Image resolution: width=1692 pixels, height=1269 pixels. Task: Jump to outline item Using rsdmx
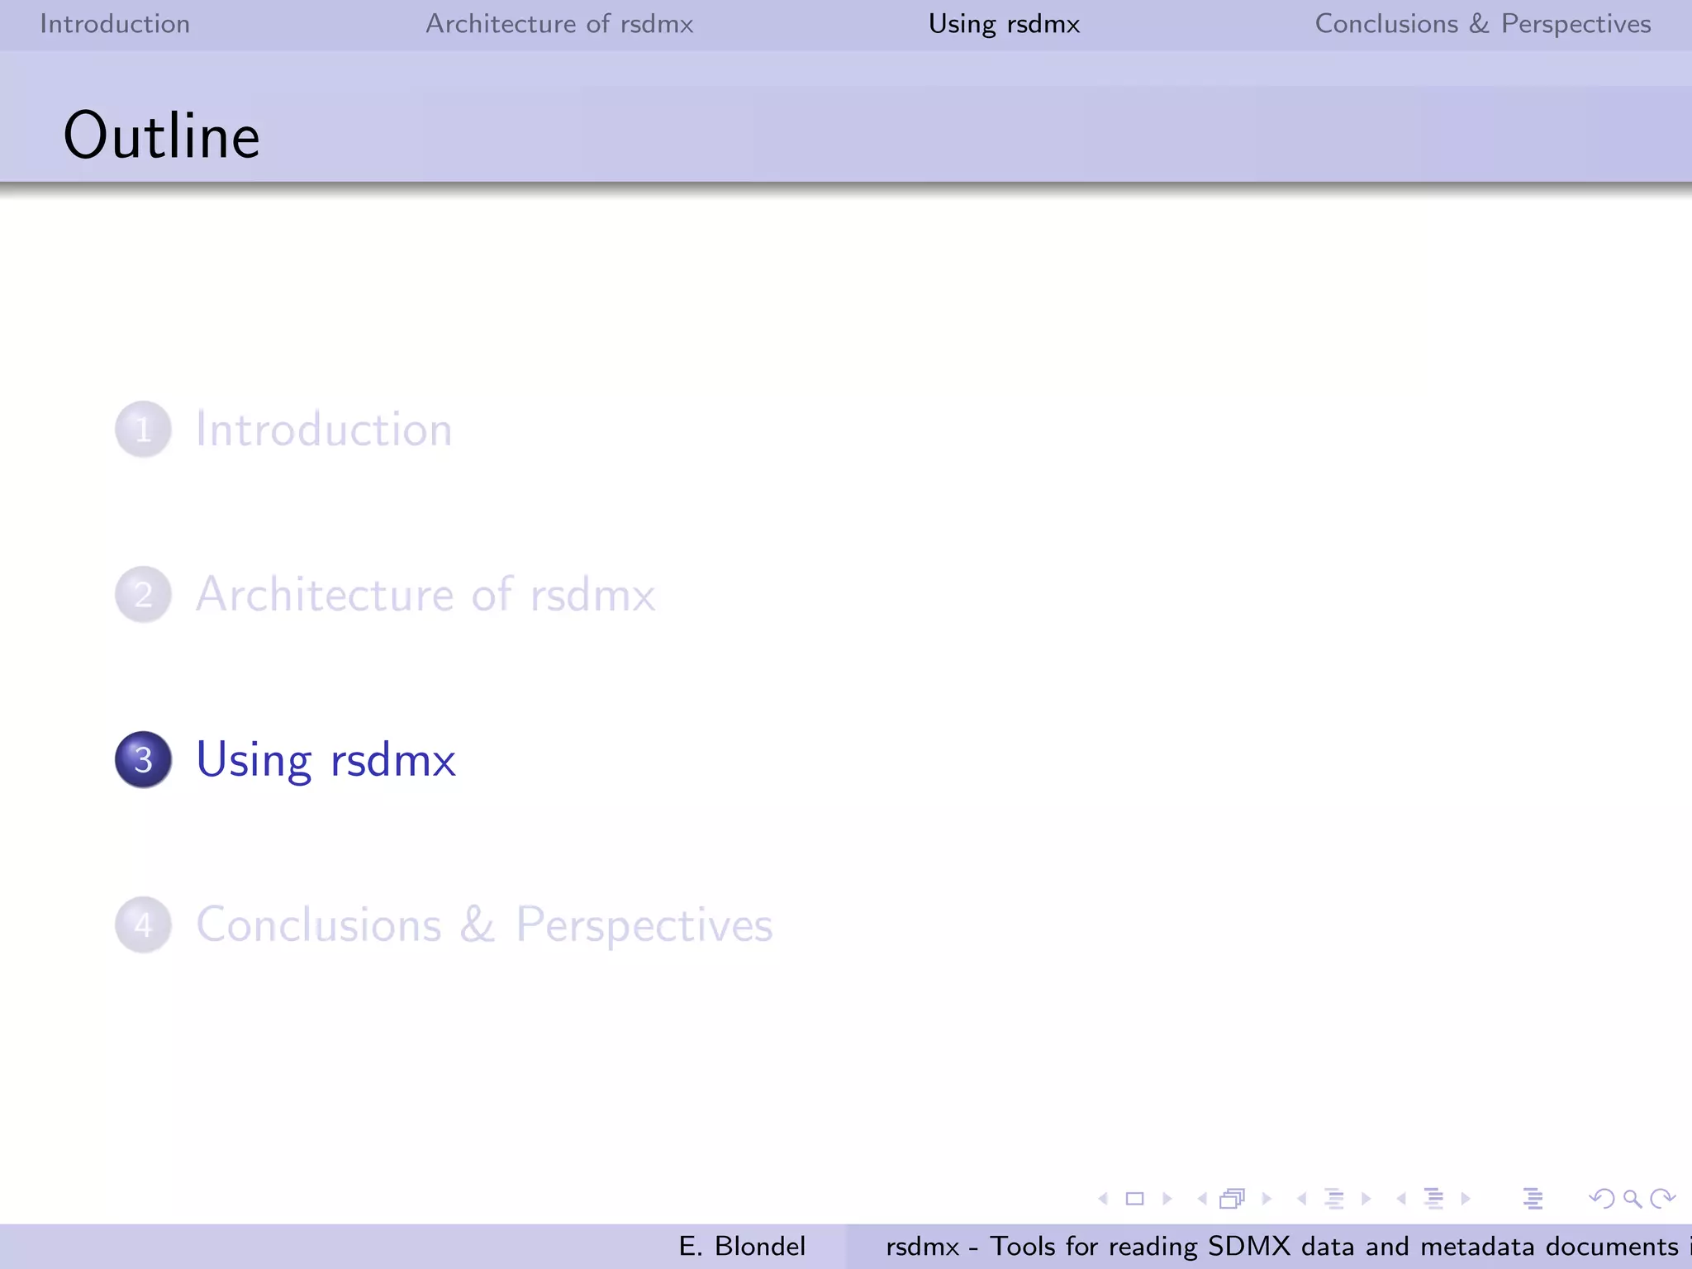(326, 760)
